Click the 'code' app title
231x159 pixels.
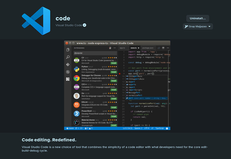tap(63, 18)
